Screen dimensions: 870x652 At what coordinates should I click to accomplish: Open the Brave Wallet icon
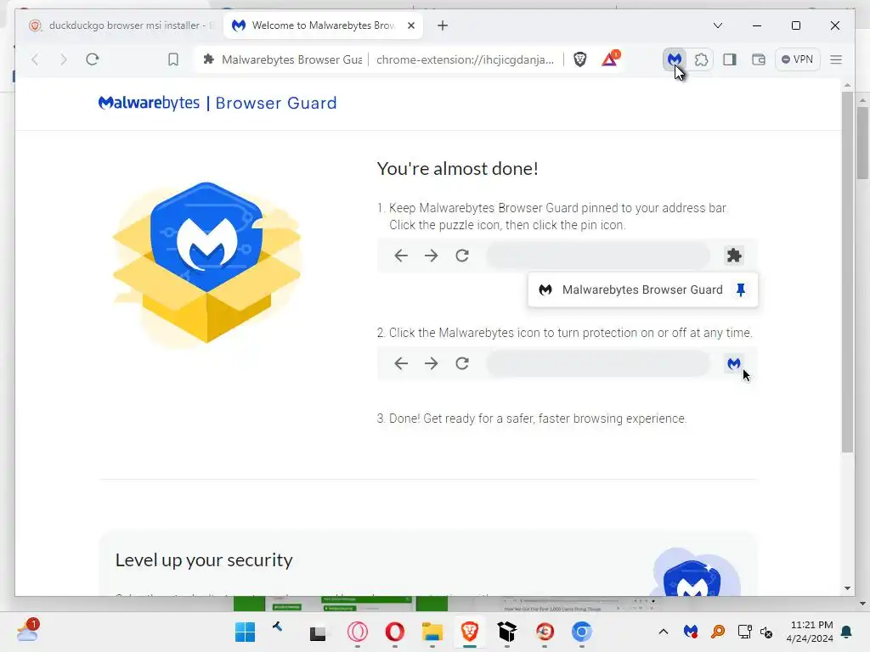[x=759, y=59]
